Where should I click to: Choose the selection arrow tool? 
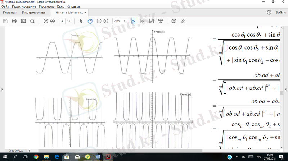(81, 21)
